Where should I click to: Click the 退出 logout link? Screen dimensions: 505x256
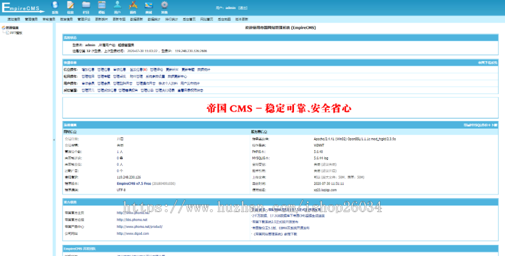coord(242,8)
